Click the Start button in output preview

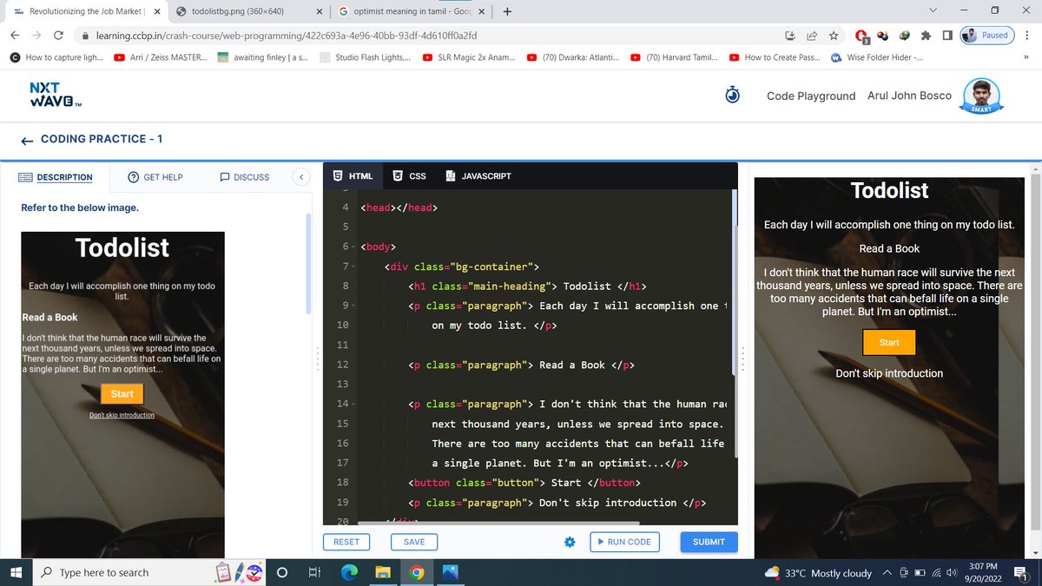point(889,343)
